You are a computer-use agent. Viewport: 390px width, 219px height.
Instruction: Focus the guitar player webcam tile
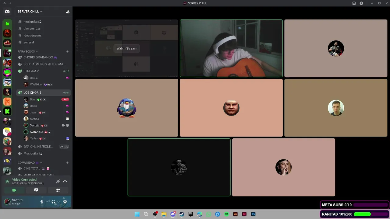click(231, 48)
